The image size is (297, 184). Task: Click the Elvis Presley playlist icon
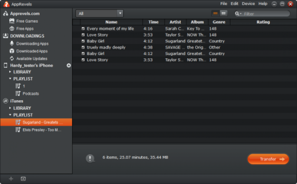pos(18,130)
